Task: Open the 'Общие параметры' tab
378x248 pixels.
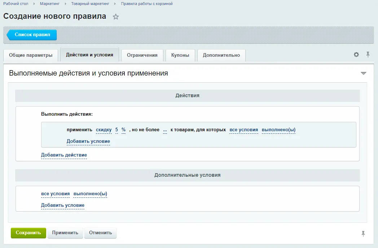Action: pos(31,55)
